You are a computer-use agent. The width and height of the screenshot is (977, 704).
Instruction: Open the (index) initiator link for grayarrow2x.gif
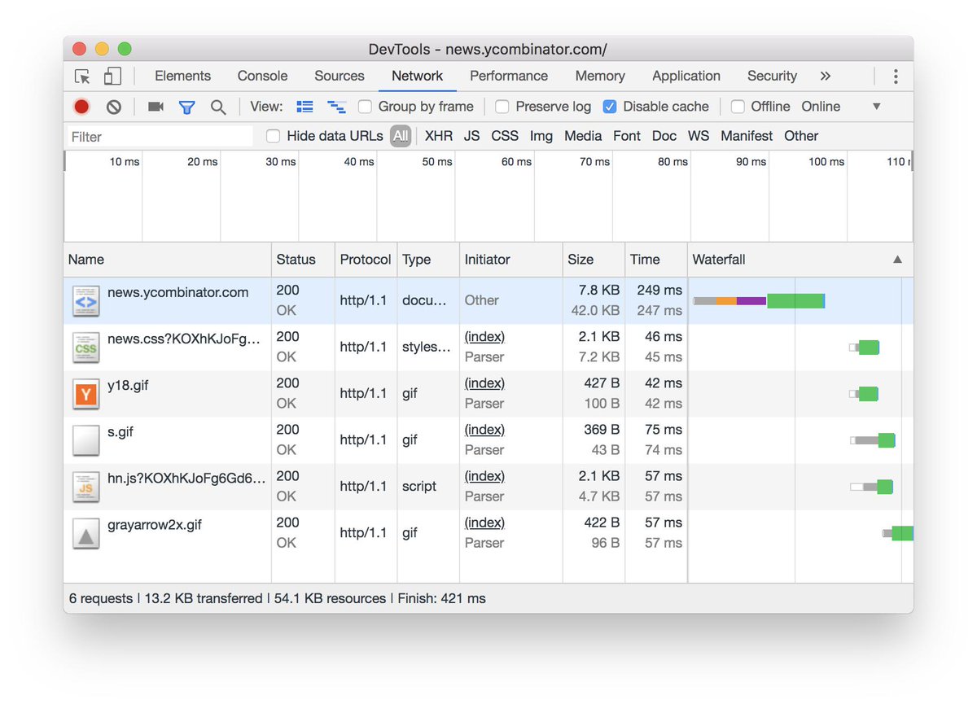click(484, 523)
